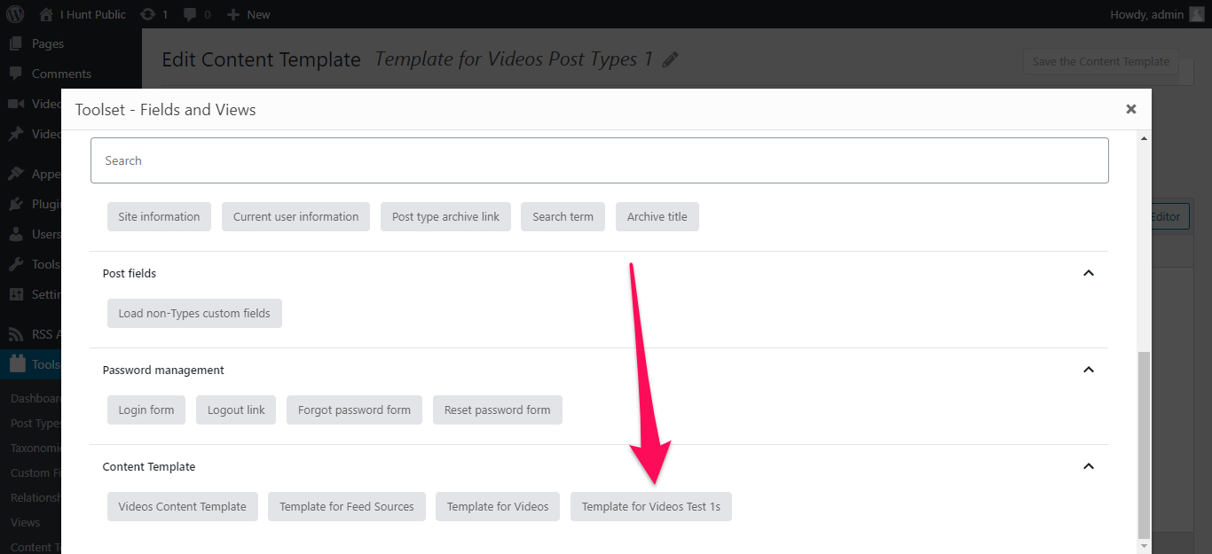The height and width of the screenshot is (554, 1212).
Task: Insert Login form shortcode
Action: (146, 410)
